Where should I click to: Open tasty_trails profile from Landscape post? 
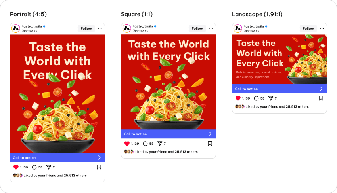(254, 26)
